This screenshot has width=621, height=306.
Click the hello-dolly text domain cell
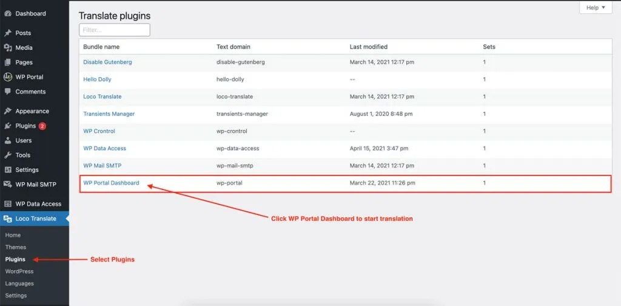(230, 80)
